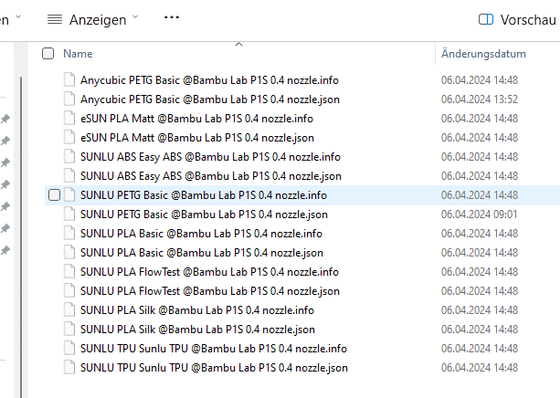Viewport: 560px width, 398px height.
Task: Click date 06.04.2024 13:52 of Anycubic json
Action: [480, 99]
